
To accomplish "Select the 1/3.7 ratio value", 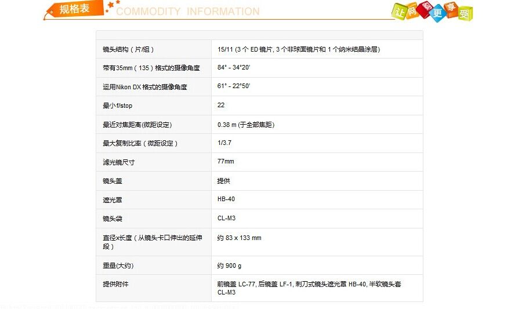I will tap(224, 143).
